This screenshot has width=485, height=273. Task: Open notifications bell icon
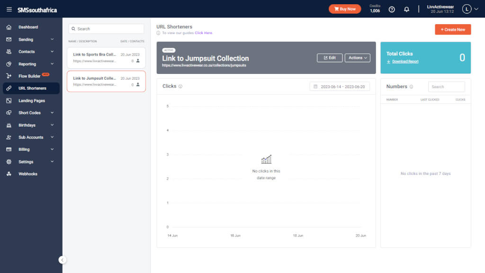pyautogui.click(x=406, y=9)
